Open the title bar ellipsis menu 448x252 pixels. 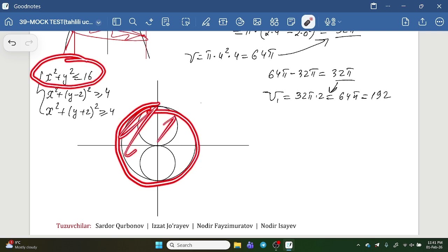click(388, 6)
